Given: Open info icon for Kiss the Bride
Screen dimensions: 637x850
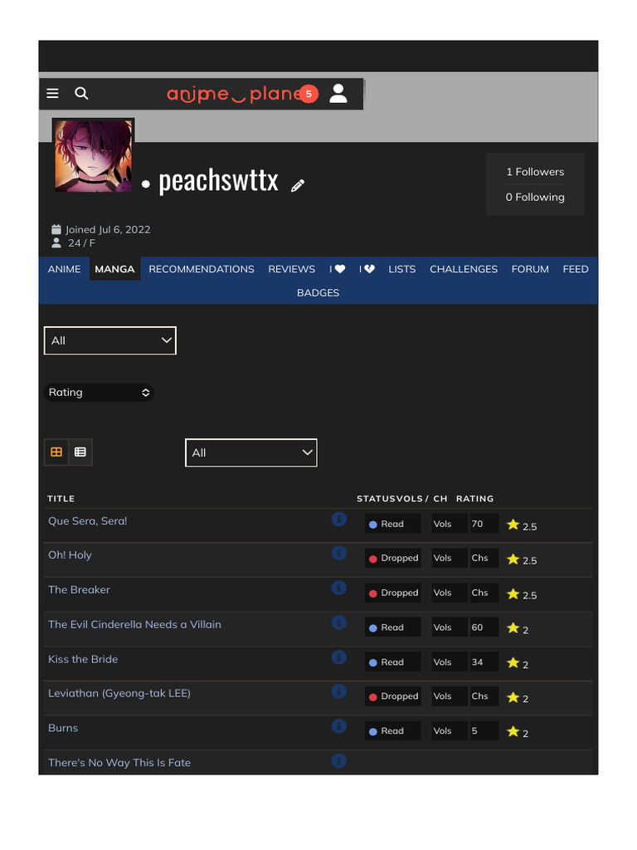Looking at the screenshot, I should click(x=338, y=657).
